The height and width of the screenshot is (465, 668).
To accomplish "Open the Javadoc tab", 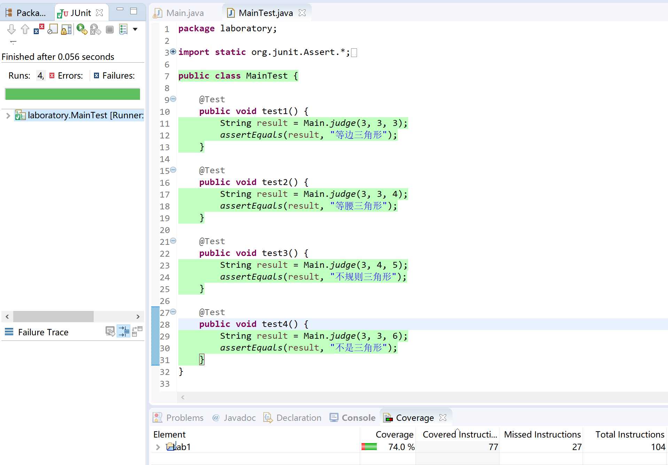I will pos(234,418).
